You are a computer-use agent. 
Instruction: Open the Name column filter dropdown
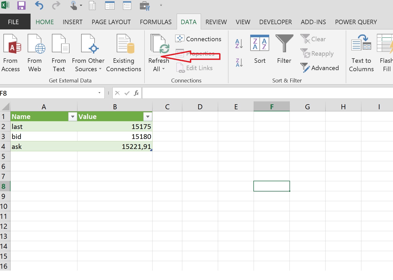(x=72, y=117)
